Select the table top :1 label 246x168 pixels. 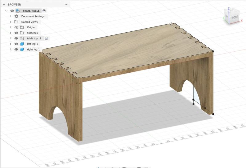(x=34, y=38)
